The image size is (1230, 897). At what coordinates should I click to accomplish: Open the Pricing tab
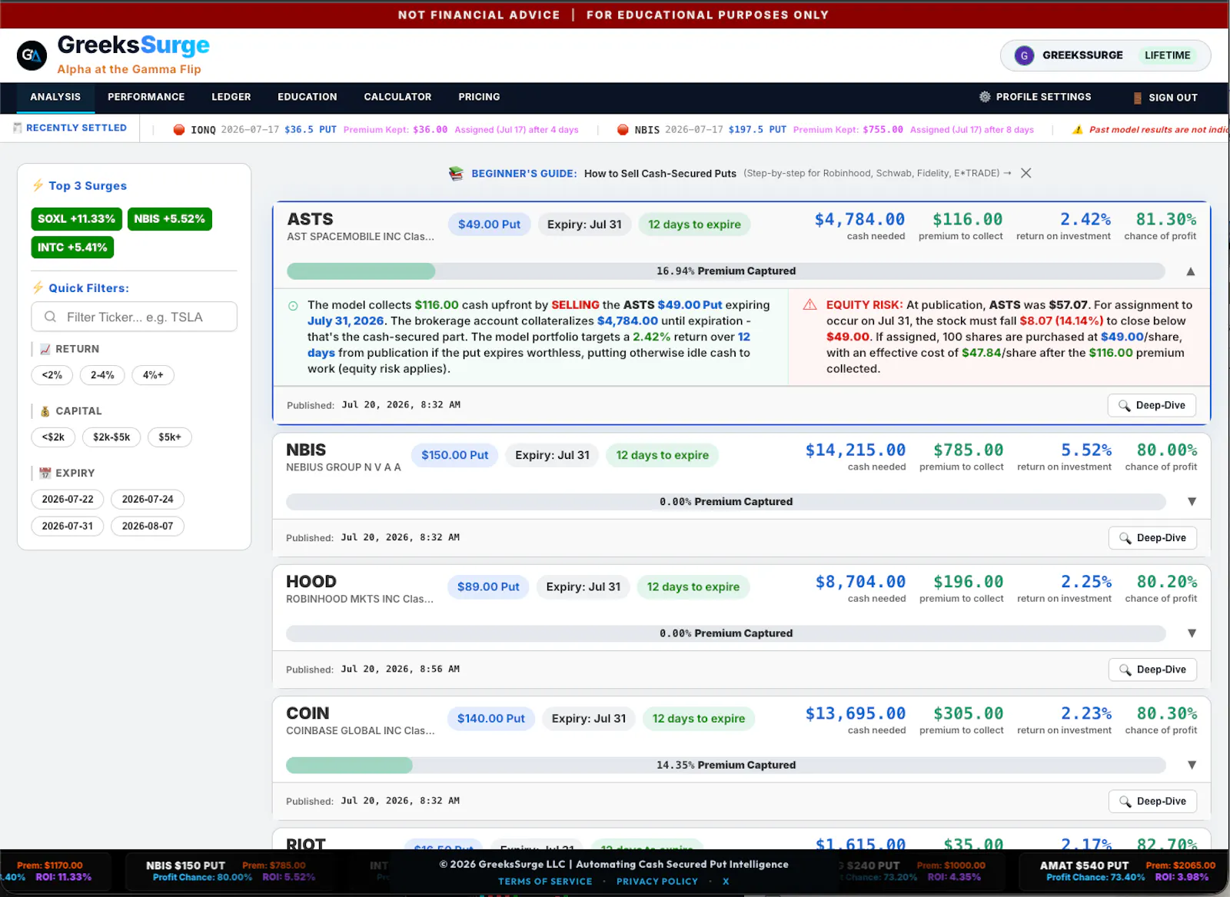(x=479, y=97)
